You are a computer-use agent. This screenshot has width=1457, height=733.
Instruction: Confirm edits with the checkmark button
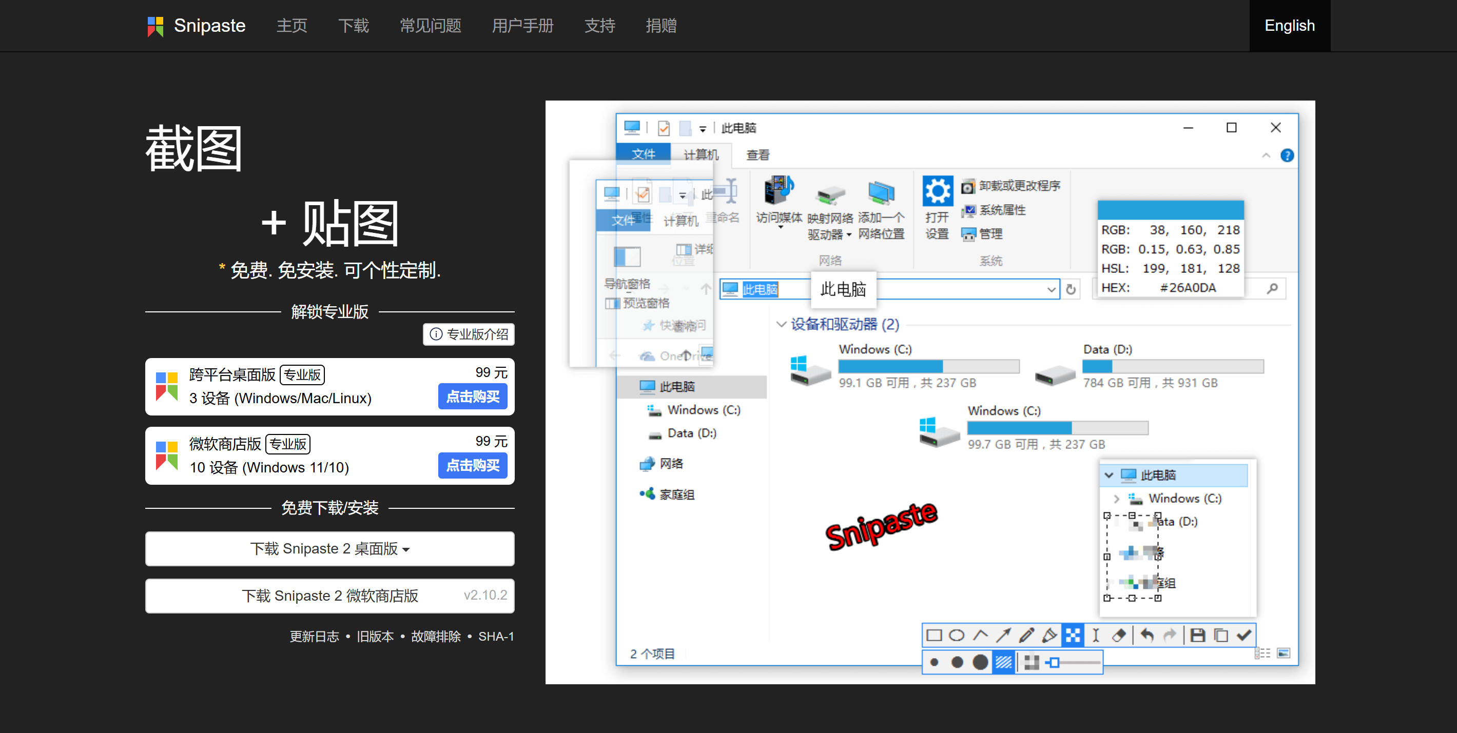click(1244, 635)
